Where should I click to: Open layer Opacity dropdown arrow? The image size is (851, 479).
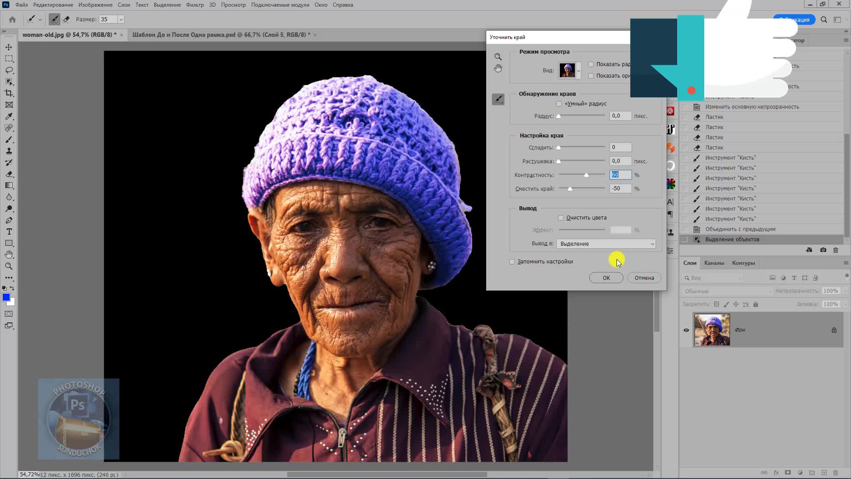coord(845,291)
